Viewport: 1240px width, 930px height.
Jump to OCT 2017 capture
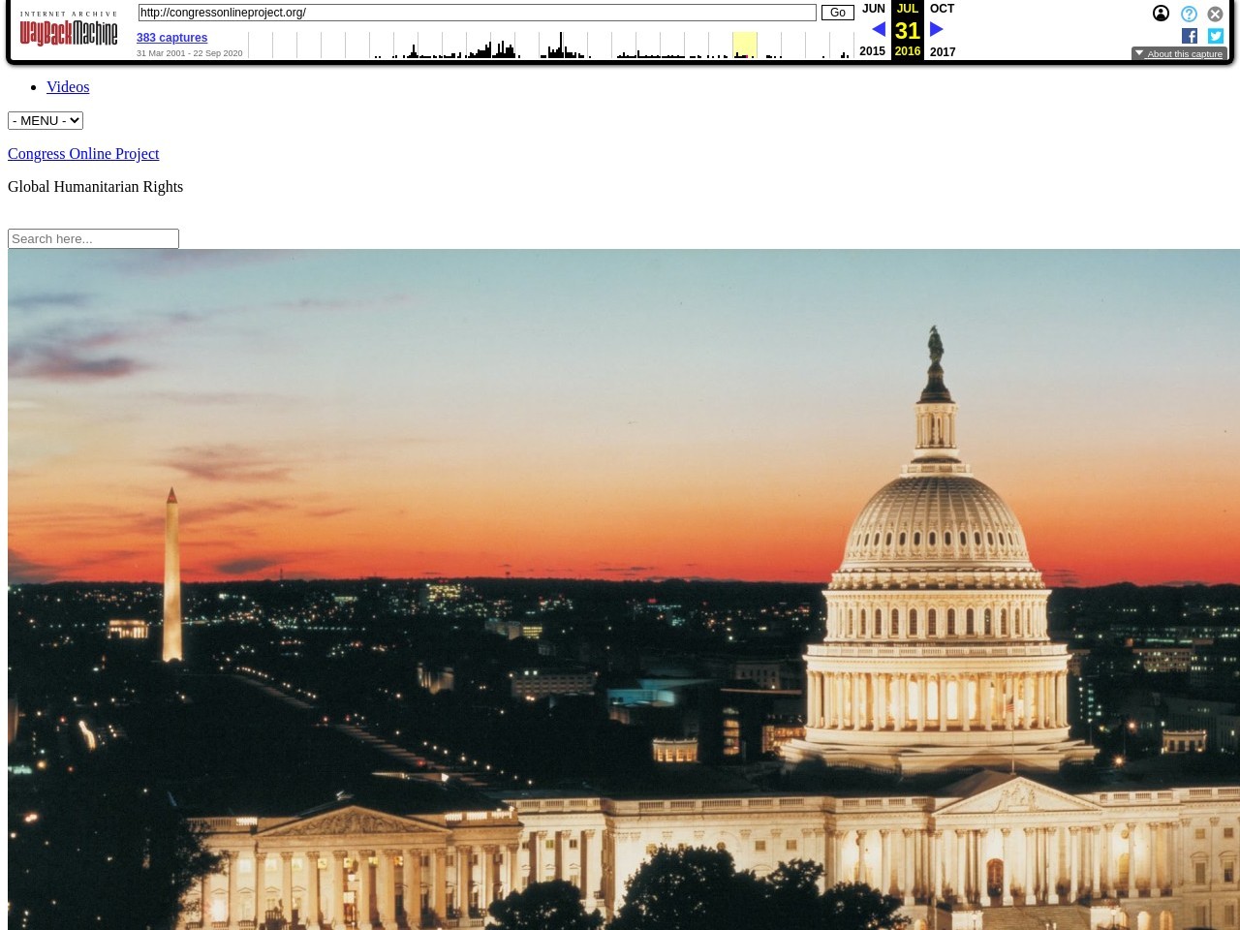[942, 9]
